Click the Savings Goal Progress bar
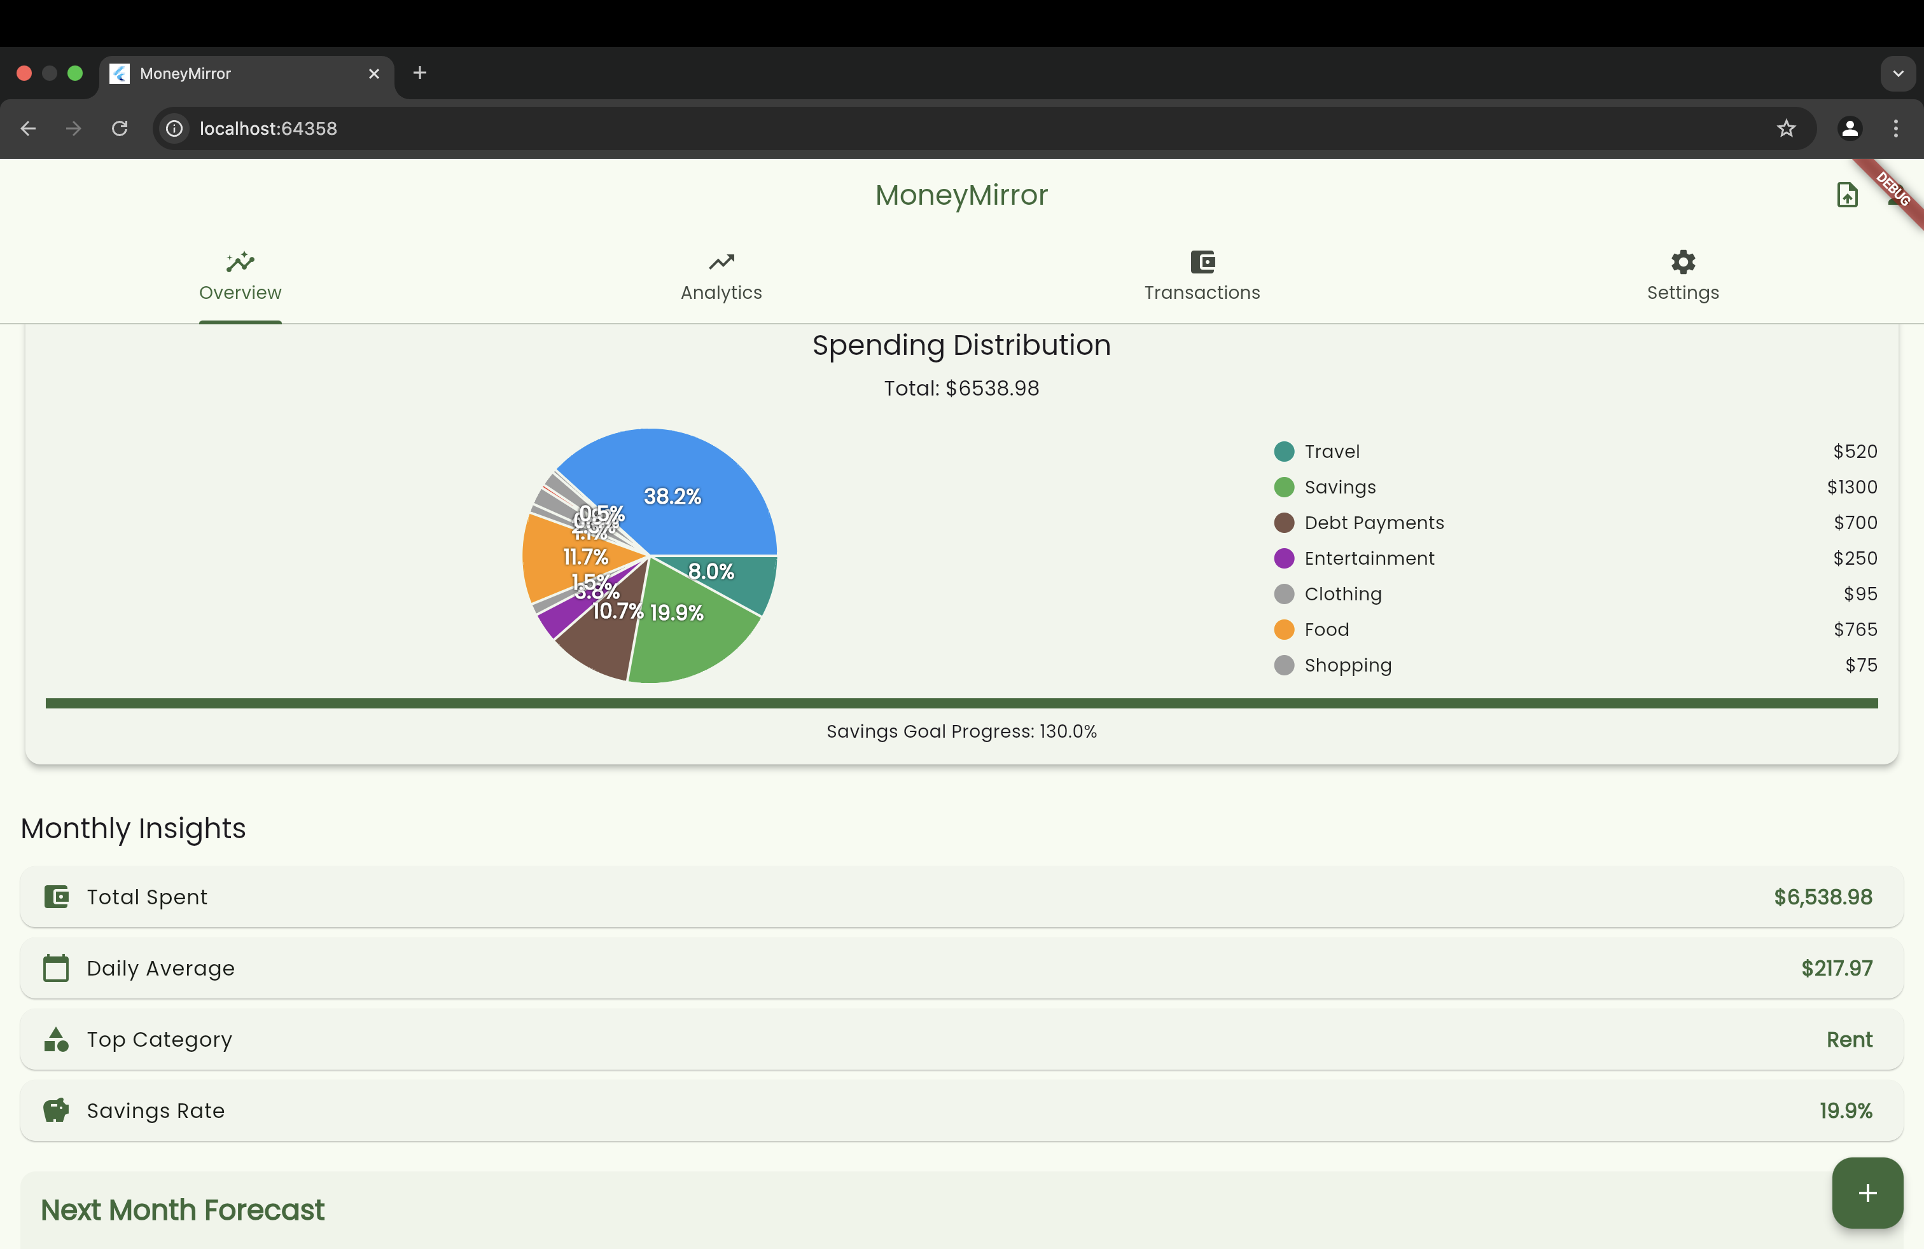The image size is (1924, 1249). (961, 703)
